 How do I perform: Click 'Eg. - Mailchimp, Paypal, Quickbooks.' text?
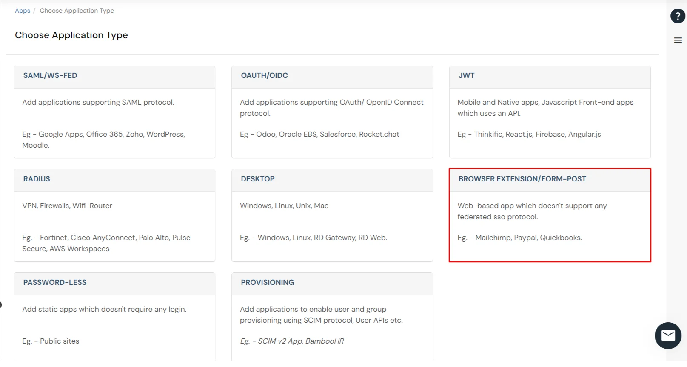520,238
